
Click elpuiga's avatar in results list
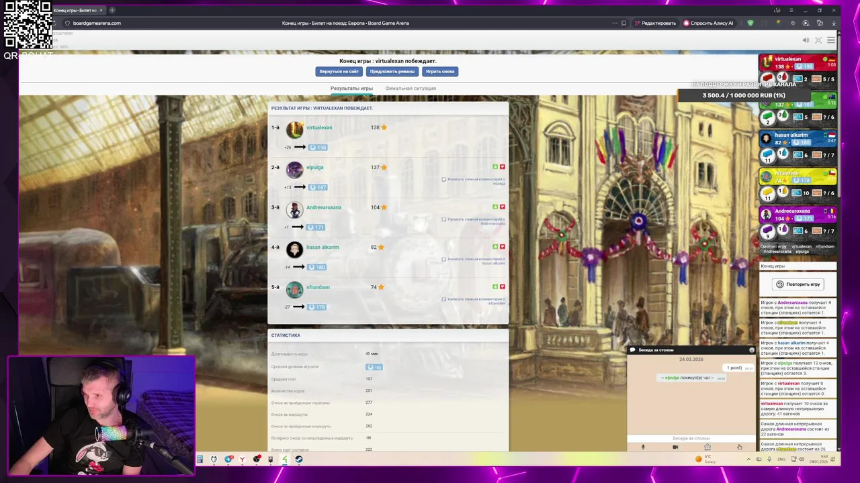point(294,170)
